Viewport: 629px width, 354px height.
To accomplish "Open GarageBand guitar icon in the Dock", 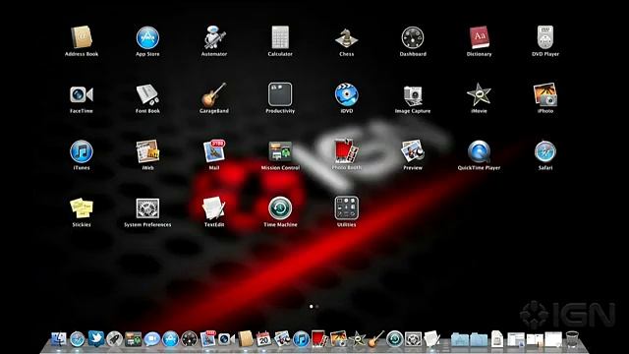I will tap(375, 338).
